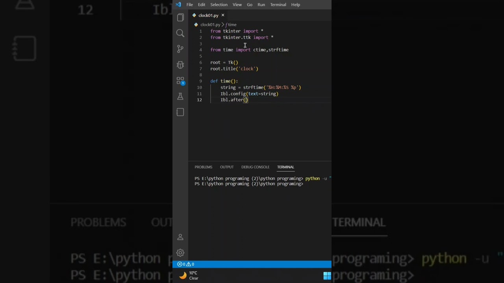The width and height of the screenshot is (504, 283).
Task: Click line number 9 in the gutter
Action: click(200, 81)
